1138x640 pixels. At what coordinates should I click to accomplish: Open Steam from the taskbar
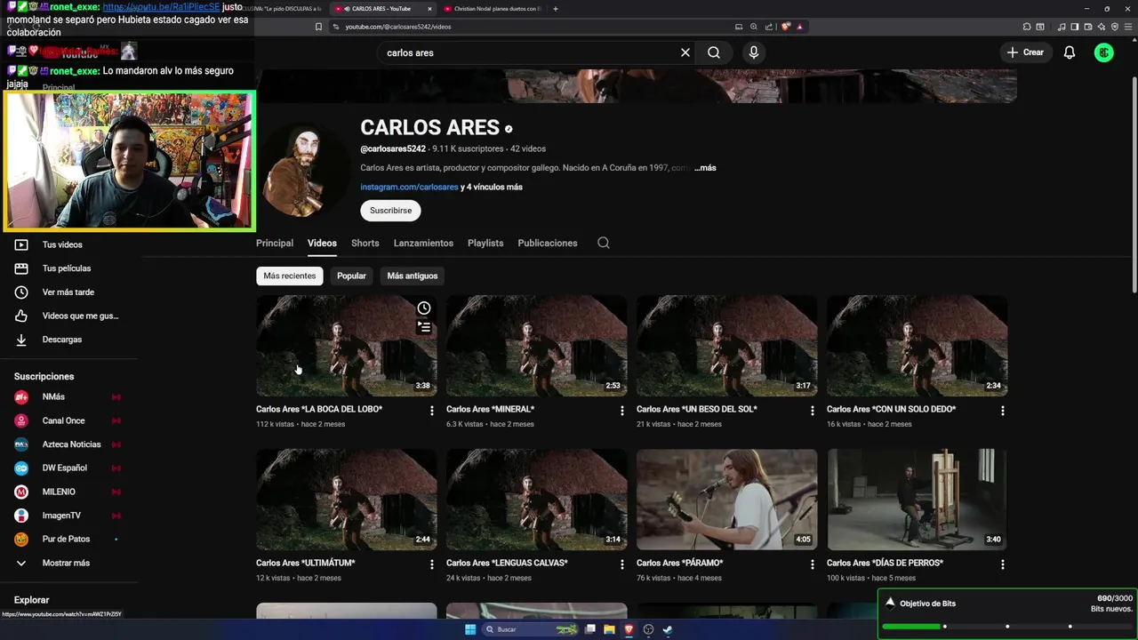(668, 629)
